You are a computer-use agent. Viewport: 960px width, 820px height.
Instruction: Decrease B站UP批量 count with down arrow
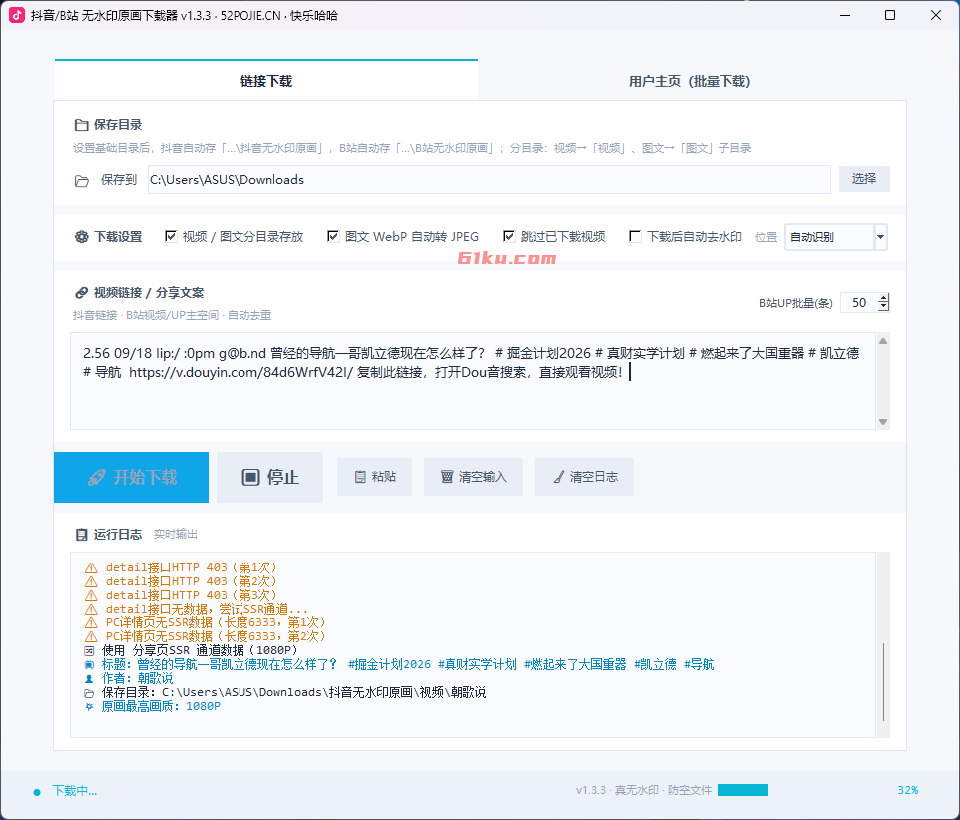coord(883,307)
